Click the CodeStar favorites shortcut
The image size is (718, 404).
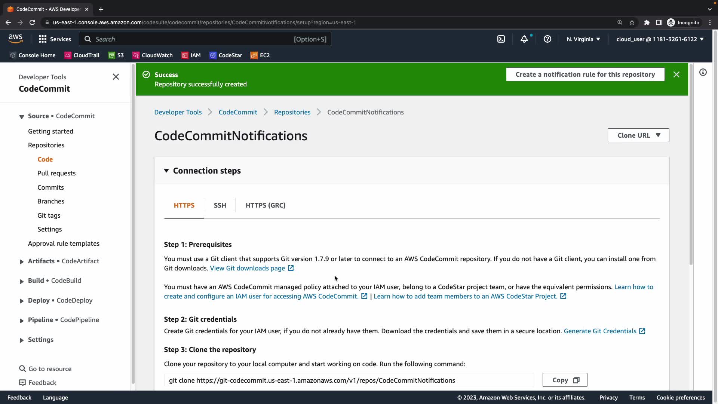[x=226, y=55]
